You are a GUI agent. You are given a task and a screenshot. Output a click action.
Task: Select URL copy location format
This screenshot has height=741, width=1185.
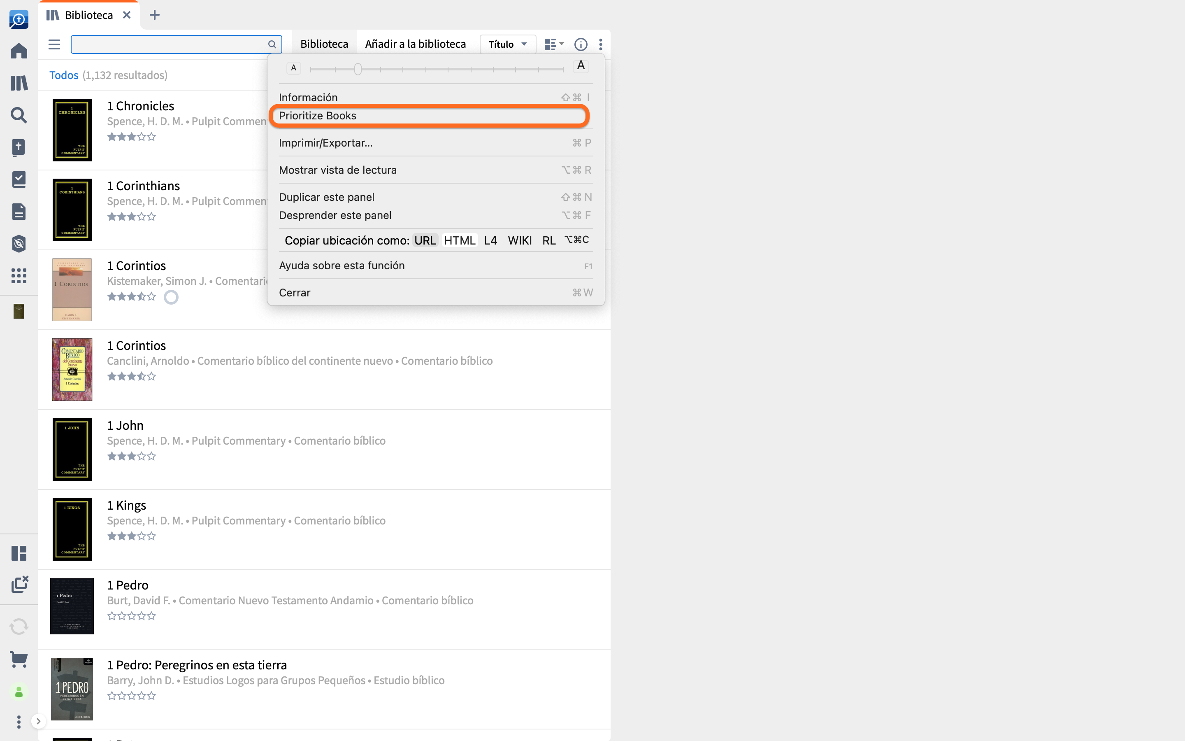pos(425,240)
